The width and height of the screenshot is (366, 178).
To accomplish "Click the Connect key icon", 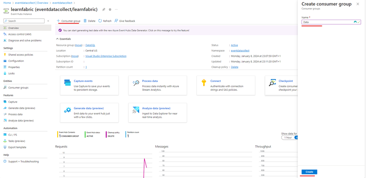I will pos(204,82).
